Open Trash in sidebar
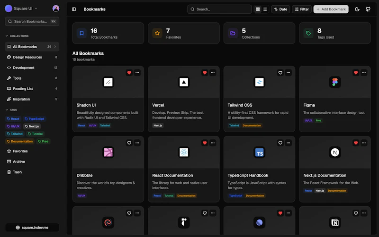Viewport: 379px width, 237px height. pos(32,172)
